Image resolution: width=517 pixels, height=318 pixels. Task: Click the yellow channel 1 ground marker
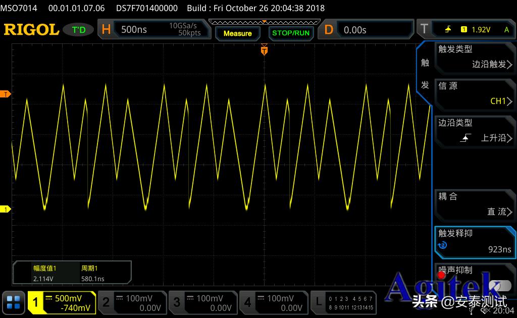6,209
